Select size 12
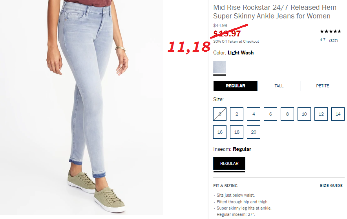 point(321,114)
